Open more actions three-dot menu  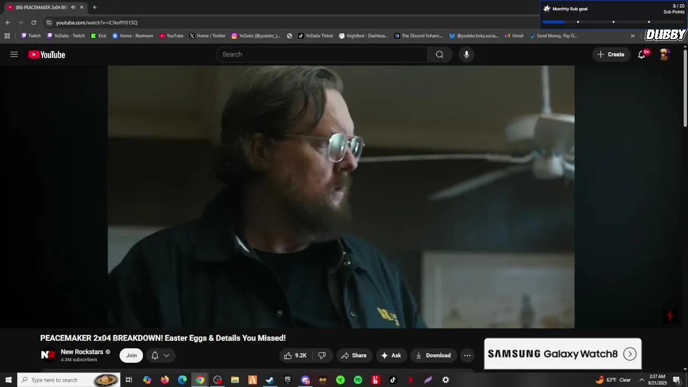[467, 355]
